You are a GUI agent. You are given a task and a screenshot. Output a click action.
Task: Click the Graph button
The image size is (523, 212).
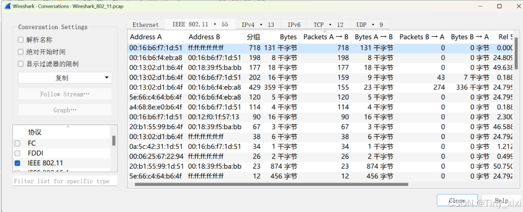pos(65,110)
